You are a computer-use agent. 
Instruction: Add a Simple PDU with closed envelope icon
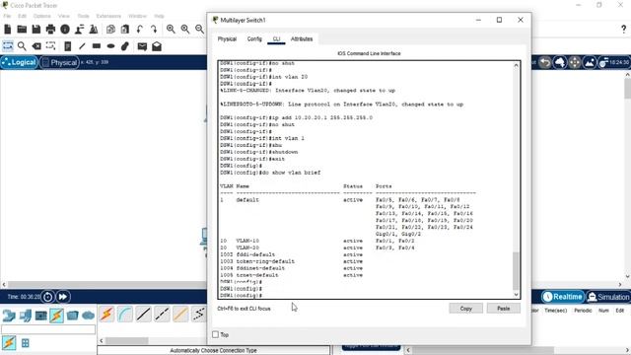tap(142, 46)
